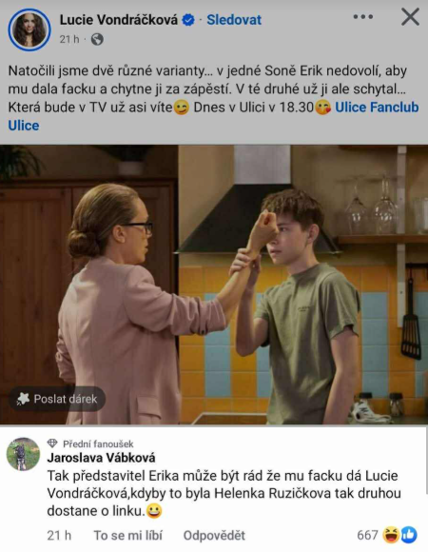Image resolution: width=428 pixels, height=552 pixels.
Task: Open the Ulice Fanclub link
Action: [377, 108]
